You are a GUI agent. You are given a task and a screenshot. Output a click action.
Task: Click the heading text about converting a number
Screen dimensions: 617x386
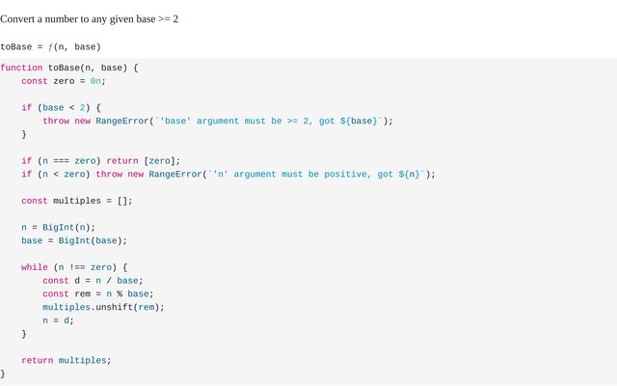[x=89, y=18]
